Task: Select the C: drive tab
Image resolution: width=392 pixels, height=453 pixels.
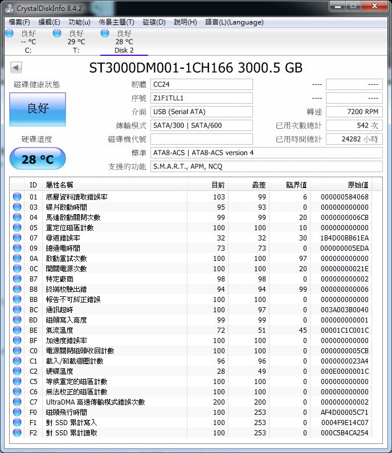Action: coord(28,42)
